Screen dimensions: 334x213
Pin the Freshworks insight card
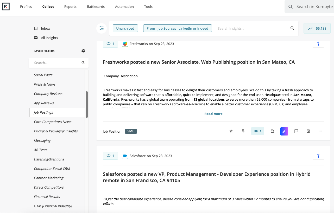tap(243, 131)
